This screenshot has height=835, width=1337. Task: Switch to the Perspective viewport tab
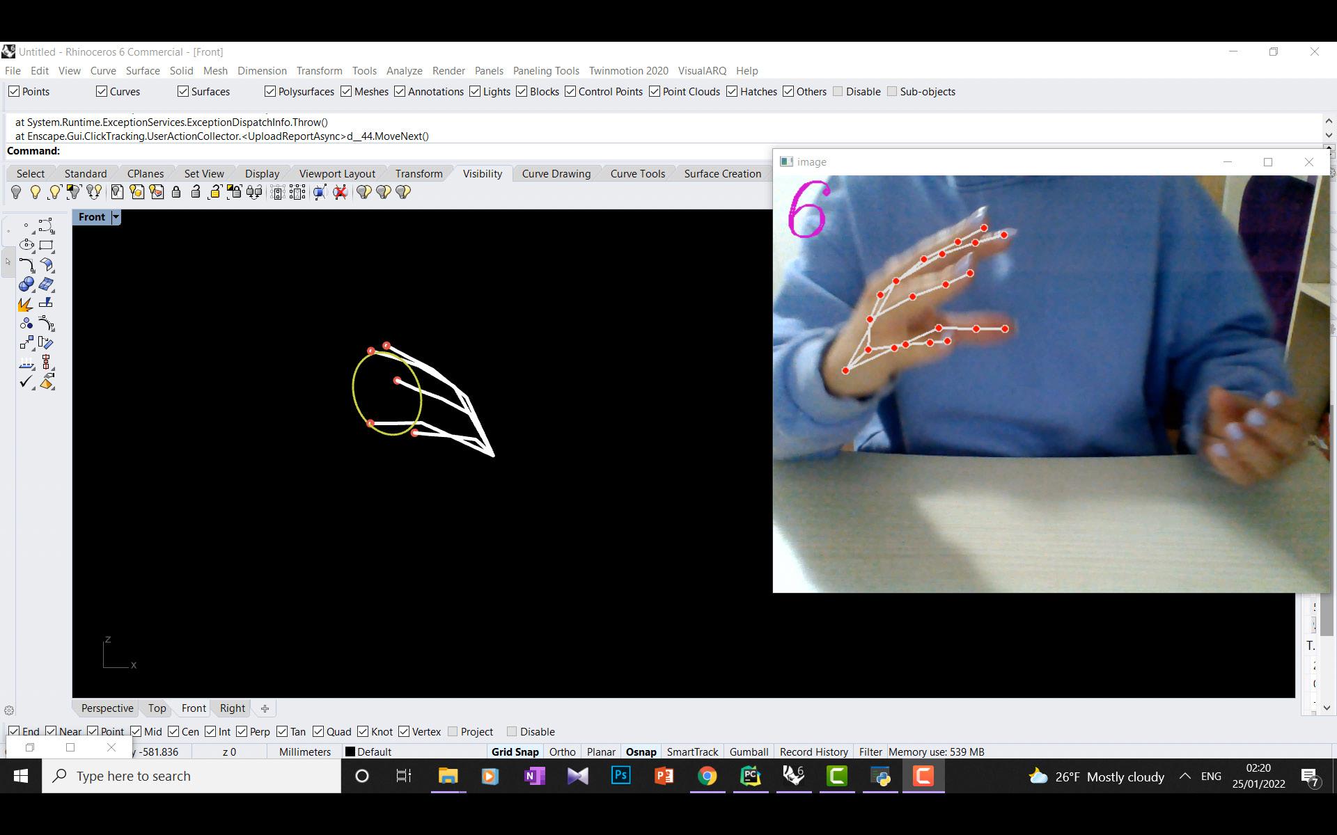pyautogui.click(x=107, y=708)
